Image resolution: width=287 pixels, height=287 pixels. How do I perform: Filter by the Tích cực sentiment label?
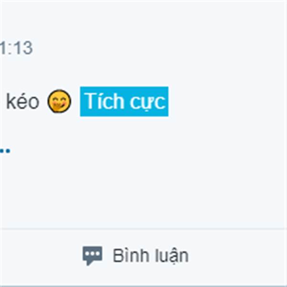[124, 101]
